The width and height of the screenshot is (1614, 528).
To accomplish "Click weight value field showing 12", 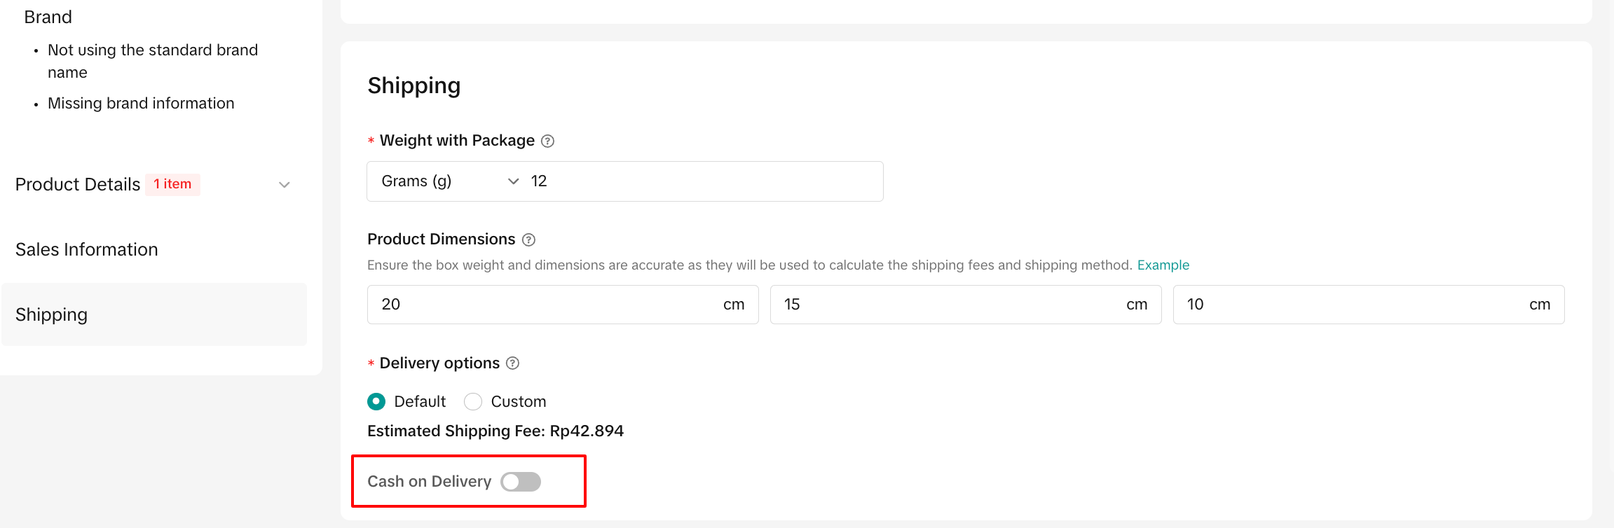I will 701,181.
